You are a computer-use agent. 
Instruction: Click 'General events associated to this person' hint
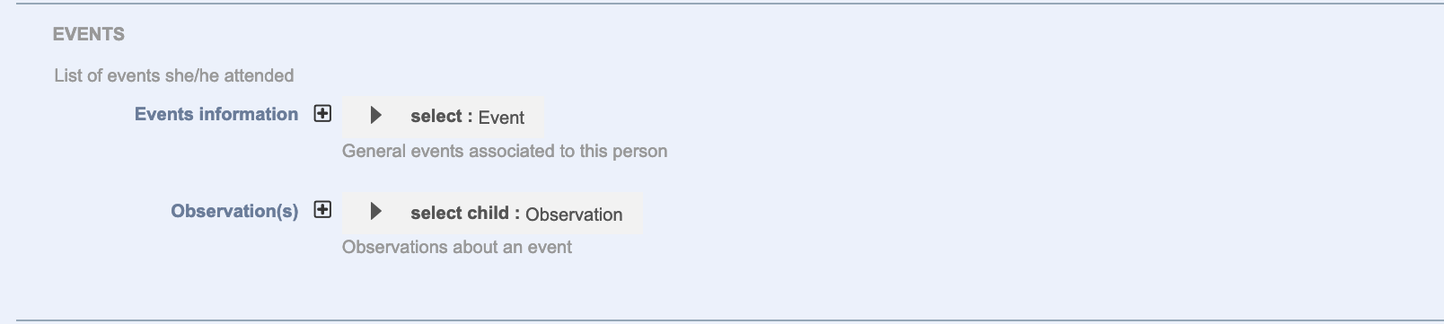[x=505, y=151]
